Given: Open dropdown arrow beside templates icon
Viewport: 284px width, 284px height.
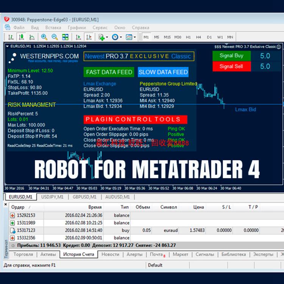Looking at the screenshot, I should 135,37.
